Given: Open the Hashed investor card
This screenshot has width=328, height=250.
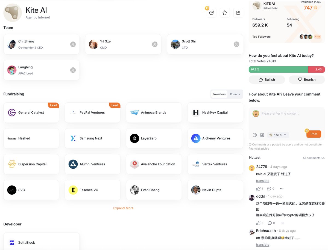Looking at the screenshot, I should [31, 138].
